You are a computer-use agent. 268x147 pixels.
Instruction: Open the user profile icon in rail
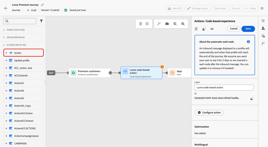(263, 28)
